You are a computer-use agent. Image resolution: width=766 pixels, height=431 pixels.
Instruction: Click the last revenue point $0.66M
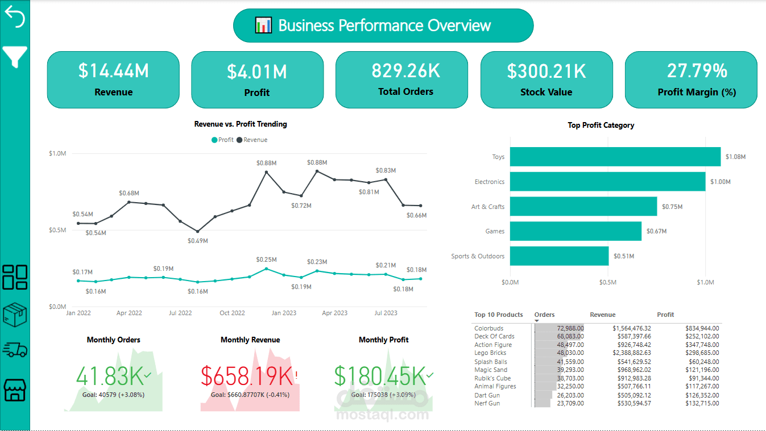[x=421, y=206]
